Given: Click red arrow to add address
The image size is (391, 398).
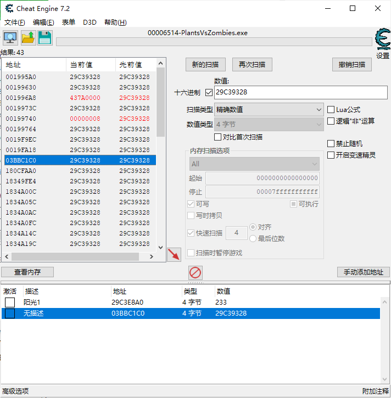Looking at the screenshot, I should pos(174,255).
